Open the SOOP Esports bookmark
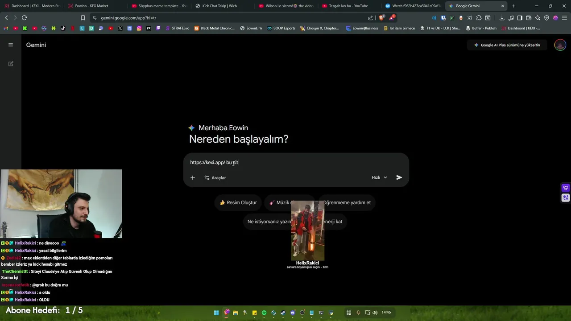 [x=281, y=28]
